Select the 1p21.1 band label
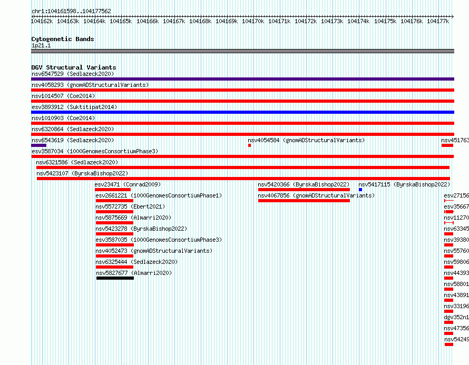 coord(41,45)
